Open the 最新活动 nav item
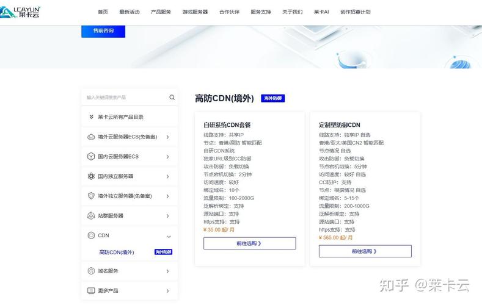 click(x=130, y=12)
